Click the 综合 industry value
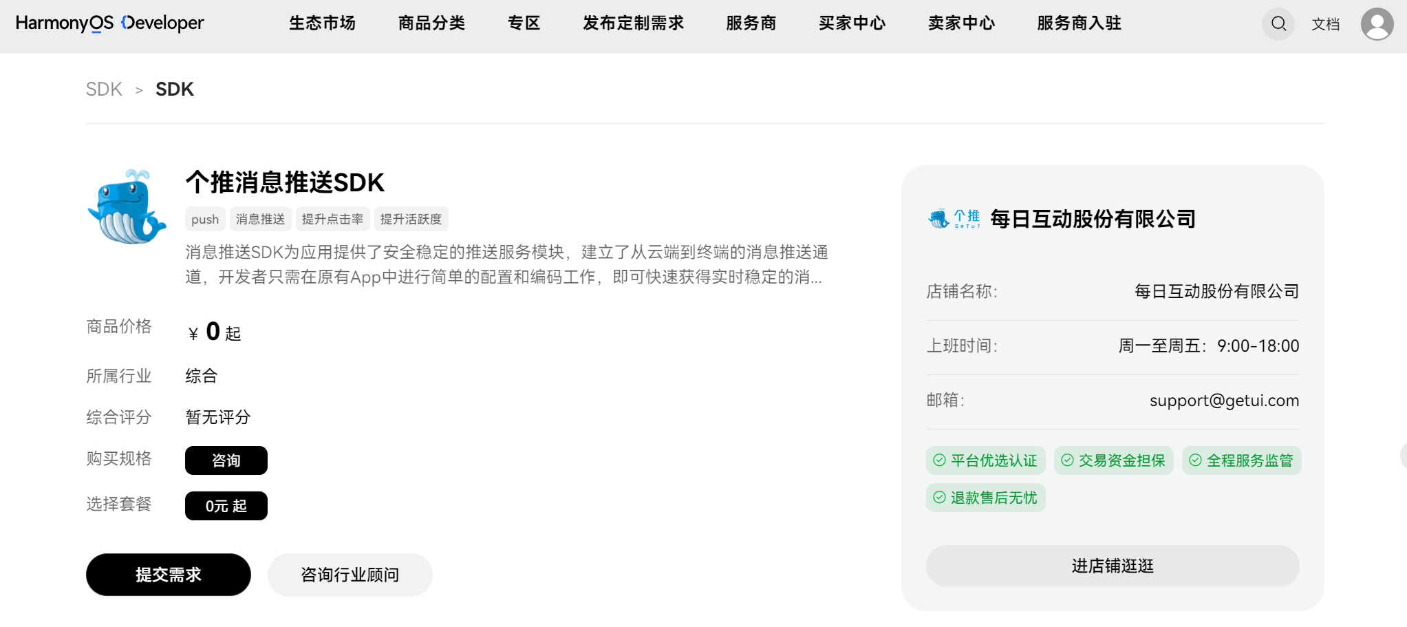This screenshot has width=1407, height=627. 202,376
